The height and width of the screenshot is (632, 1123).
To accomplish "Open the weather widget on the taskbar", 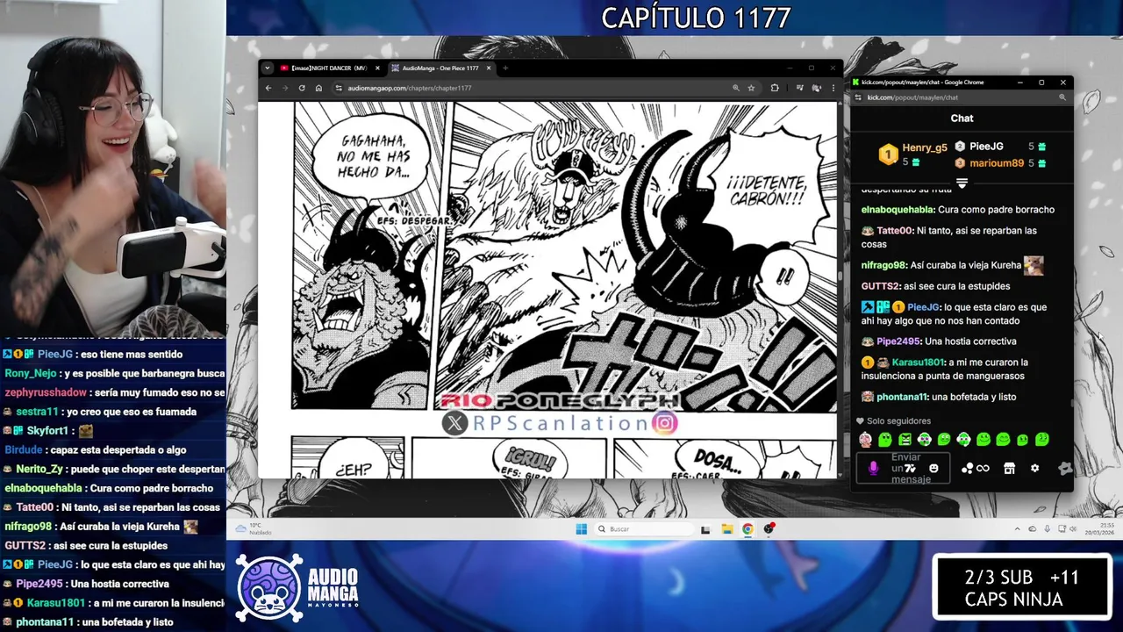I will [x=254, y=529].
